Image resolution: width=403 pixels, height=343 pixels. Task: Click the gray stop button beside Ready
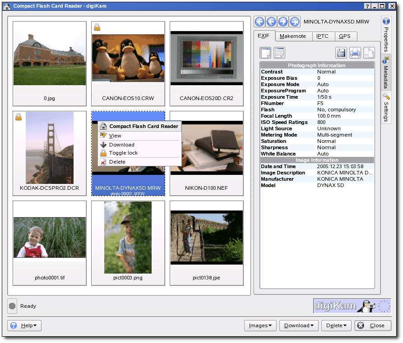coord(12,306)
